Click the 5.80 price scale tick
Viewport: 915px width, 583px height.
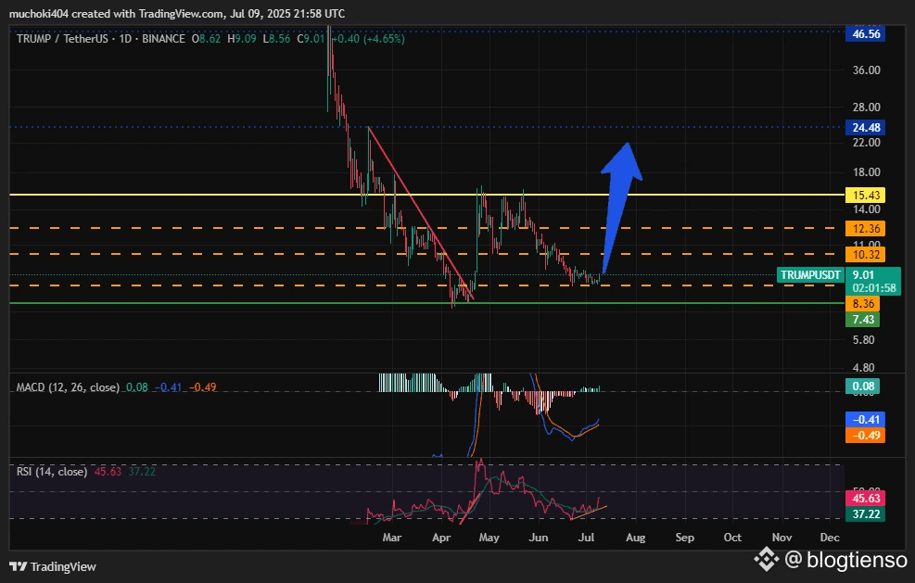coord(864,339)
